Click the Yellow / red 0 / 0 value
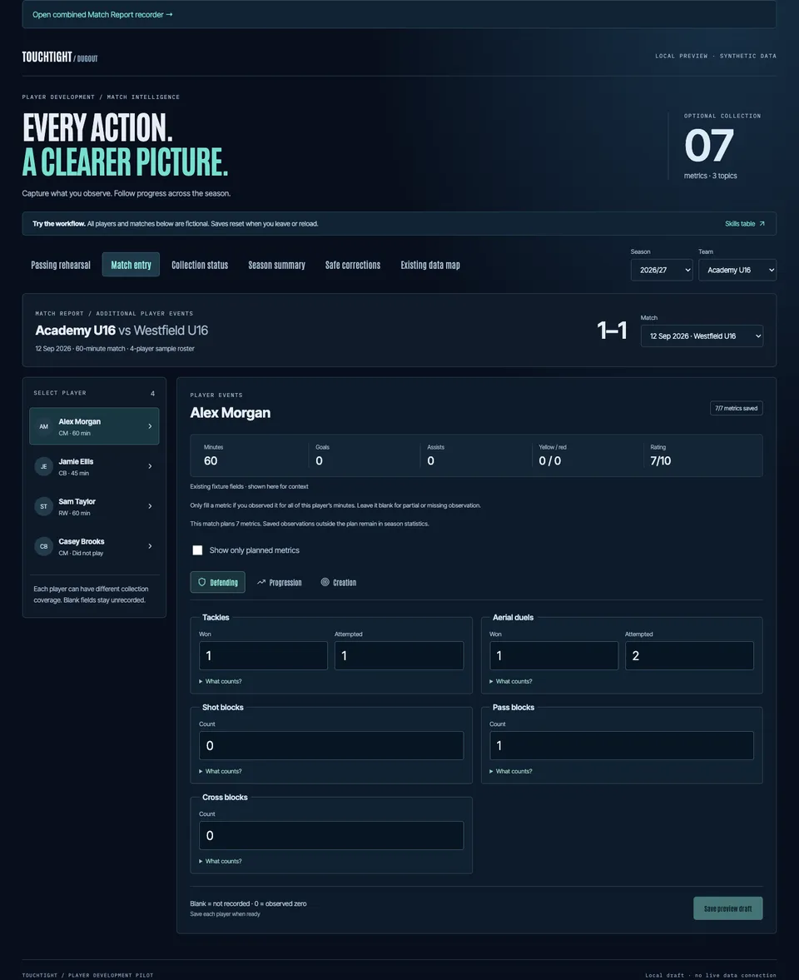Image resolution: width=799 pixels, height=980 pixels. (x=550, y=460)
